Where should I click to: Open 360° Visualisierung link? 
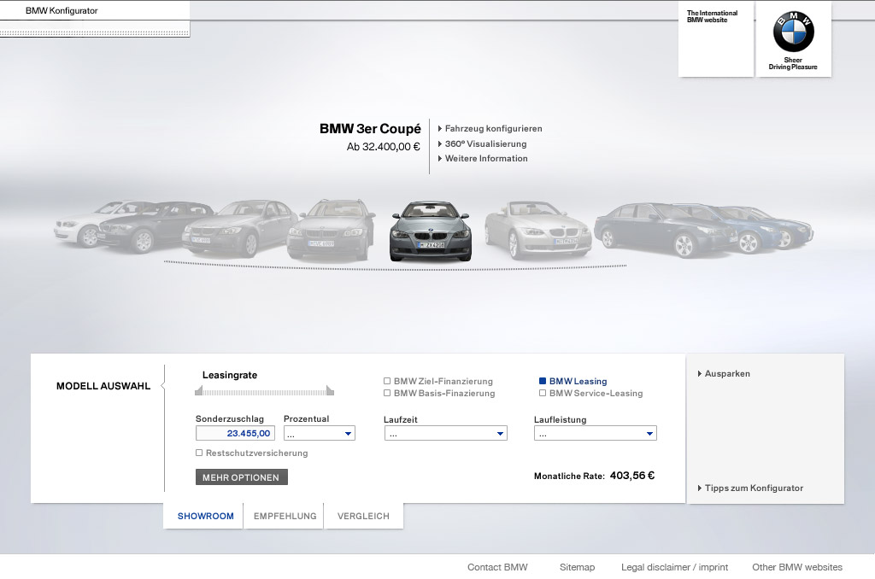[x=483, y=144]
